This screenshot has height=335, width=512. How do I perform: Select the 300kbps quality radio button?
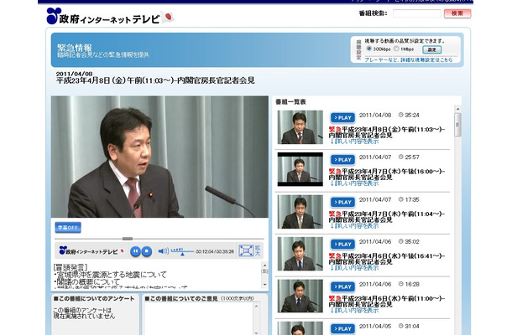click(369, 49)
